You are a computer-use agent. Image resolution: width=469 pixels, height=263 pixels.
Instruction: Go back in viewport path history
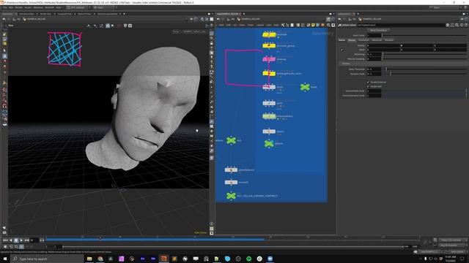[4, 19]
